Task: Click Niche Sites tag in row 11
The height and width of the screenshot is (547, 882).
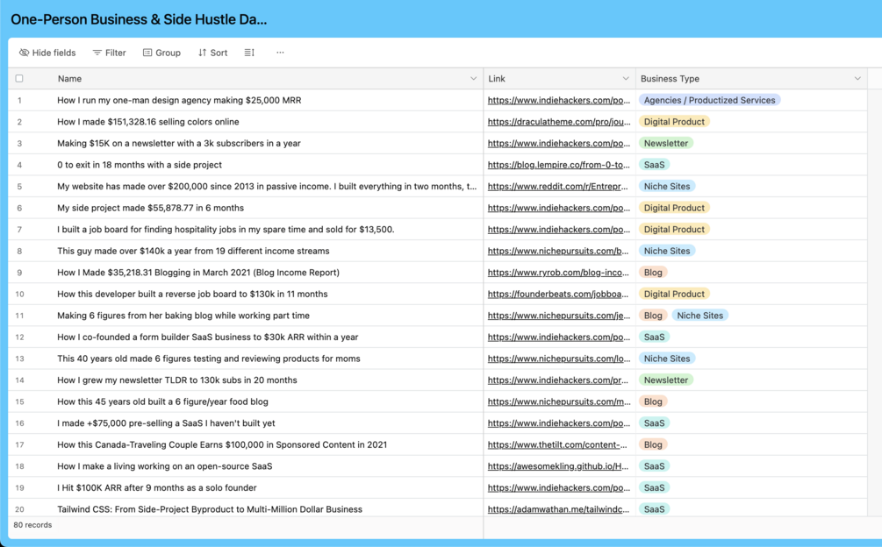Action: (x=699, y=316)
